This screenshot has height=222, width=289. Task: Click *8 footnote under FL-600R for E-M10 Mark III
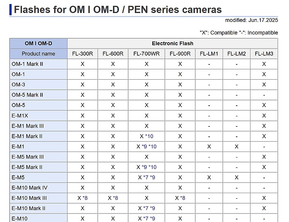point(115,198)
